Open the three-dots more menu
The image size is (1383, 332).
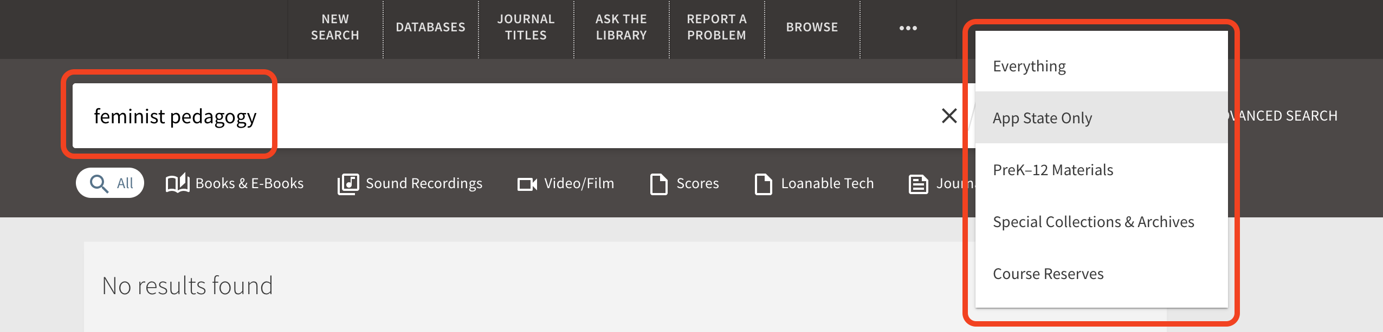point(908,28)
